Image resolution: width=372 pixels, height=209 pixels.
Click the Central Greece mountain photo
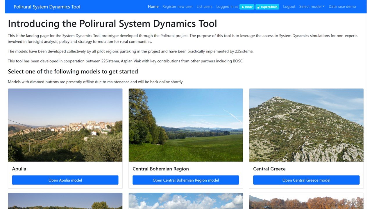coord(306,125)
